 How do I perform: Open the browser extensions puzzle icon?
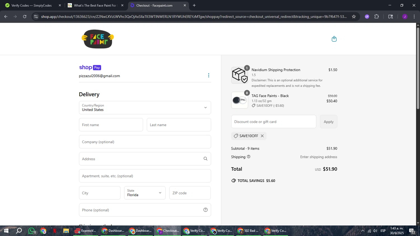click(x=377, y=16)
